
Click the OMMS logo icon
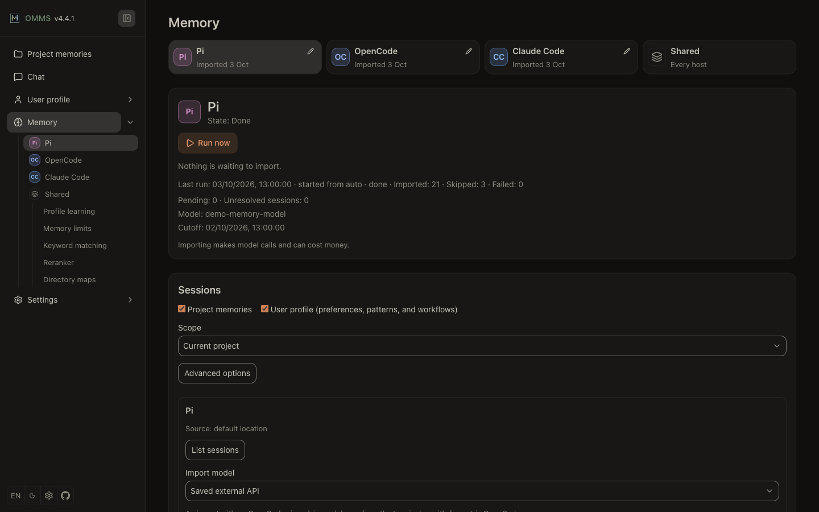point(15,18)
